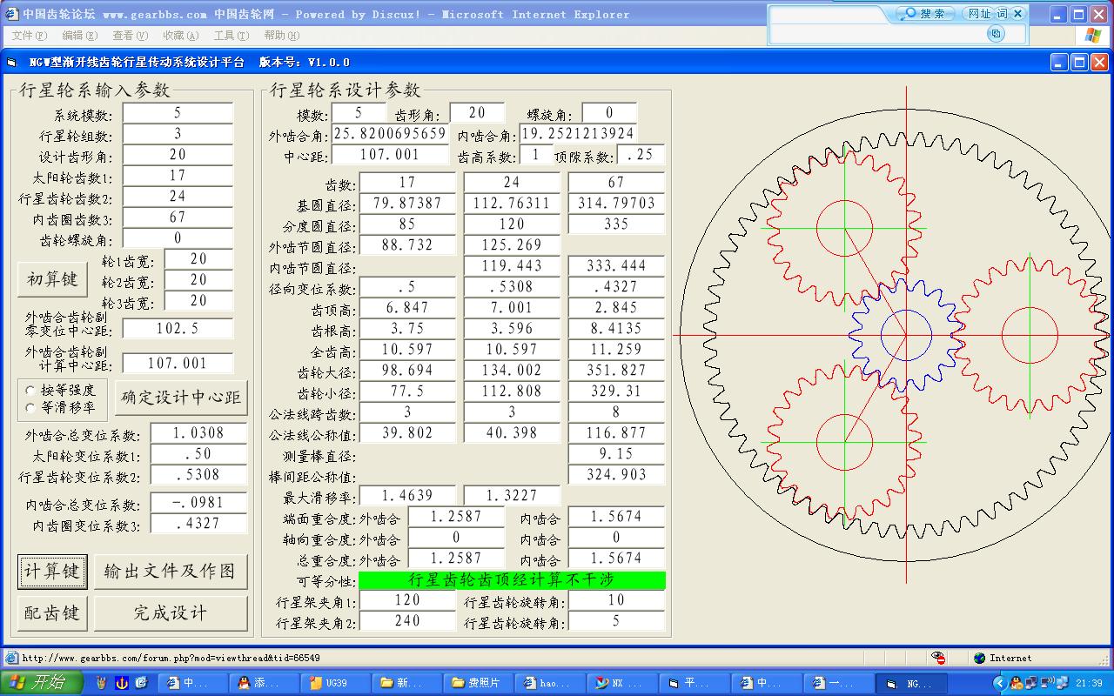Click the 初算键 button

click(x=51, y=279)
